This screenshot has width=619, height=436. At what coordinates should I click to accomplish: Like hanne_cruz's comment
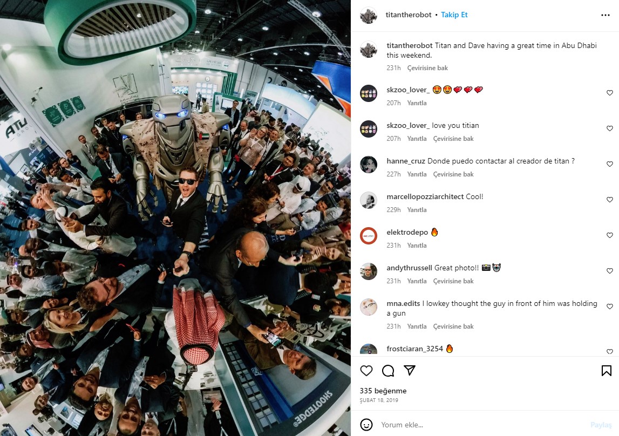pyautogui.click(x=609, y=164)
